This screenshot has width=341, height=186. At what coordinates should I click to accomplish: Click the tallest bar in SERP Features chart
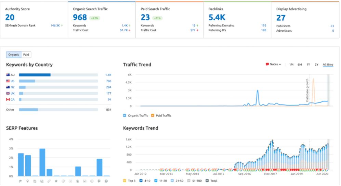42,162
